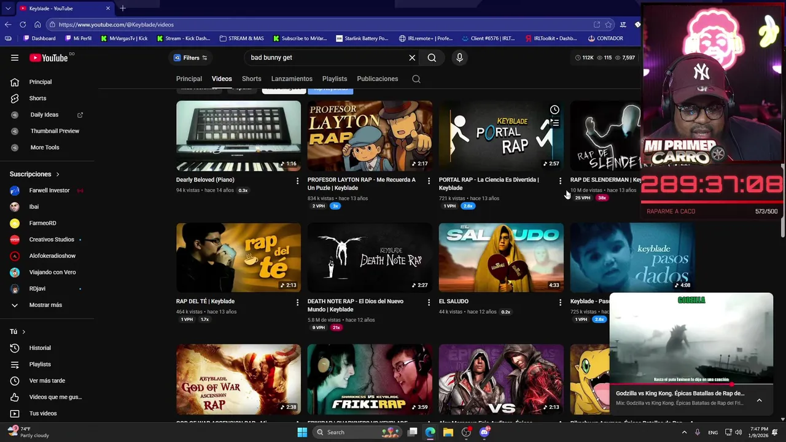The height and width of the screenshot is (442, 786).
Task: Open options menu for DEATH NOTE RAP
Action: pos(429,303)
